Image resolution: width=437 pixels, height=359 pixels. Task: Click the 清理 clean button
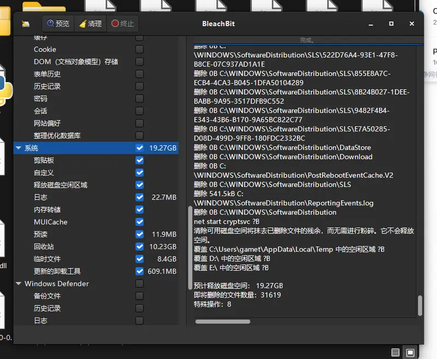[90, 24]
